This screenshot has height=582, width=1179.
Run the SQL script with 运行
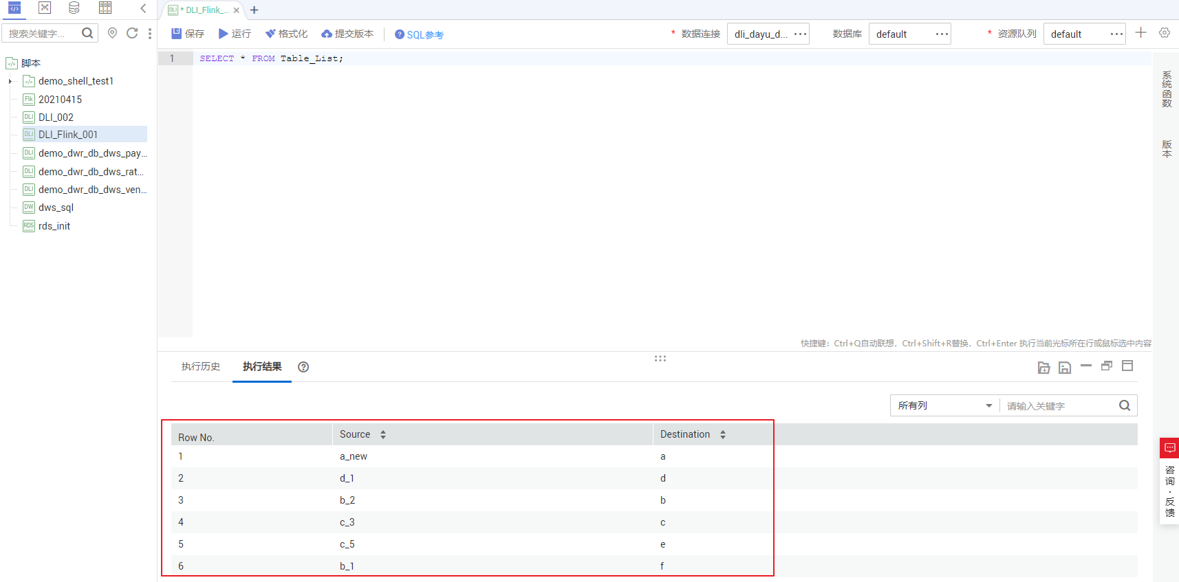[x=235, y=34]
